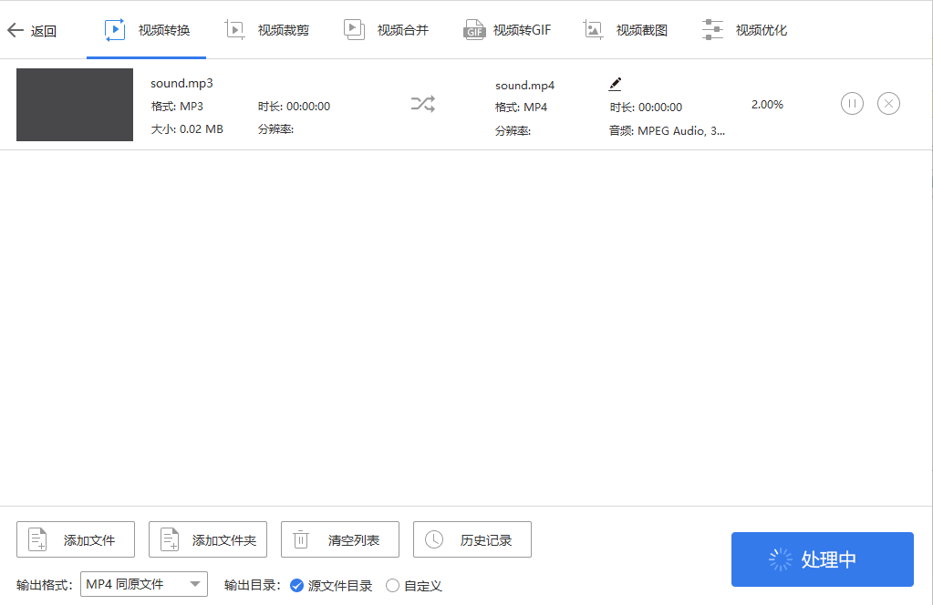
Task: Open the 视频裁剪 tab
Action: [x=266, y=30]
